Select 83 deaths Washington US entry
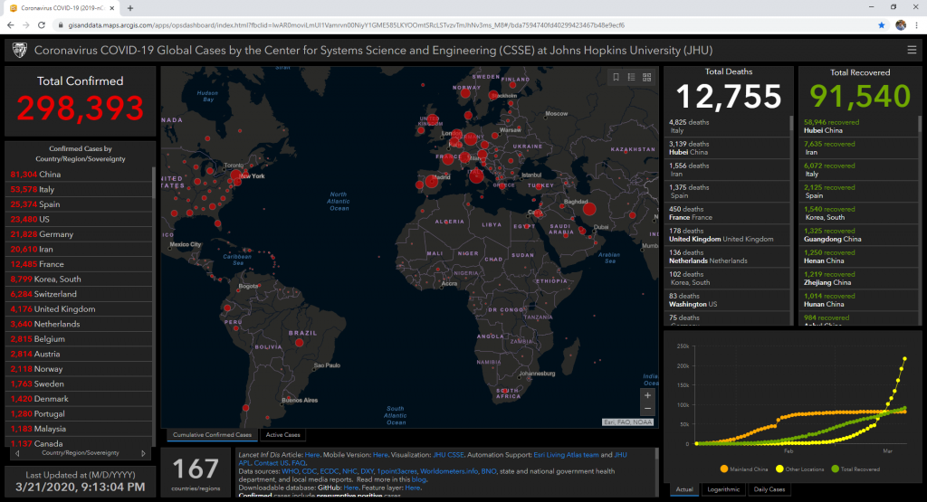927x502 pixels. (727, 300)
